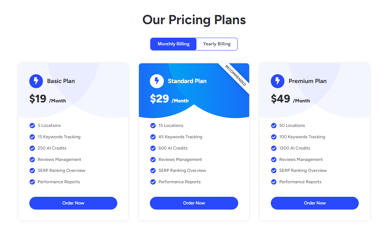Viewport: 387px width, 237px height.
Task: Click the Standard Plan lightning bolt icon
Action: click(157, 81)
